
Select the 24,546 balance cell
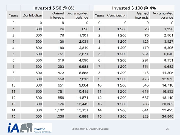tap(167, 116)
